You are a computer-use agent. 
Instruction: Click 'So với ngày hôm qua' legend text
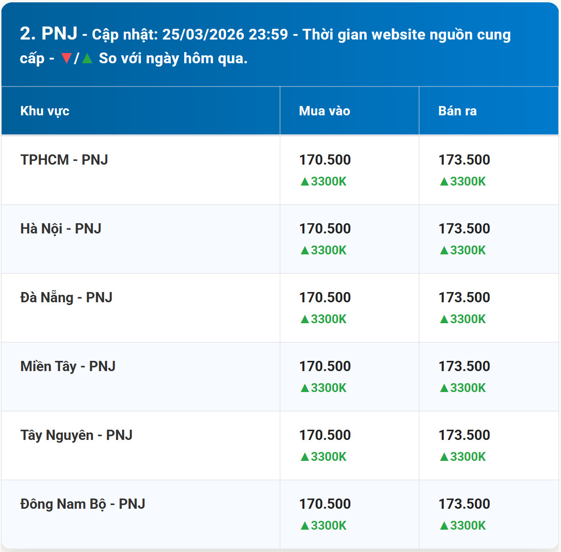click(x=173, y=58)
